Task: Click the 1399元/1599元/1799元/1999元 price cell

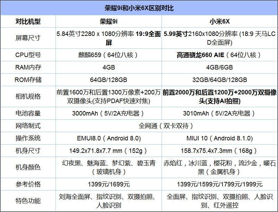Action: pyautogui.click(x=219, y=184)
